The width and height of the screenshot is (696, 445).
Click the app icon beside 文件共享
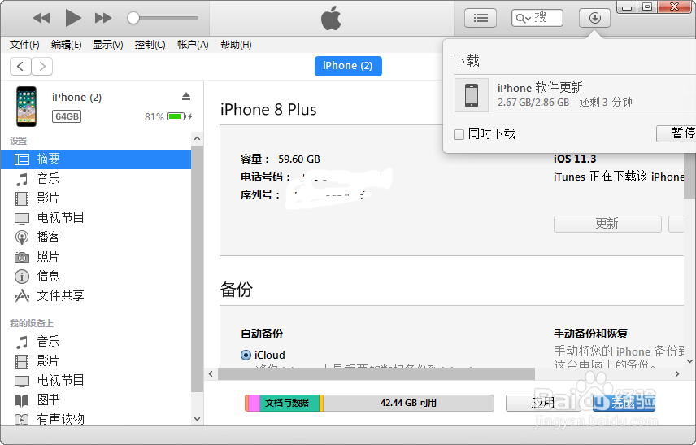22,296
